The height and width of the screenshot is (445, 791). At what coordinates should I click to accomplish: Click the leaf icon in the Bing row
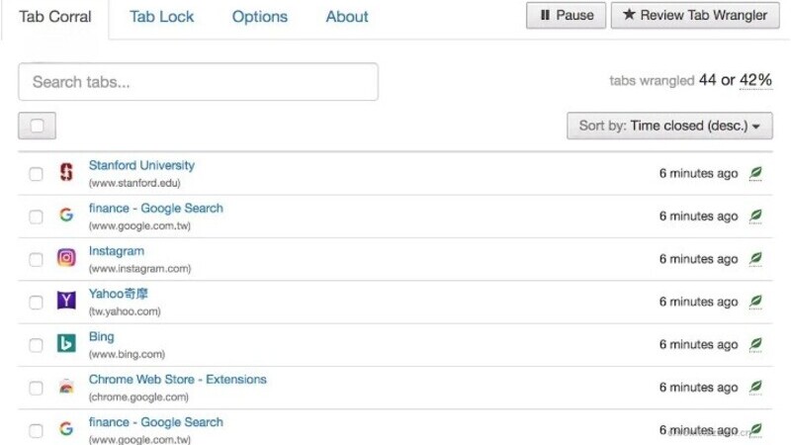pyautogui.click(x=755, y=344)
